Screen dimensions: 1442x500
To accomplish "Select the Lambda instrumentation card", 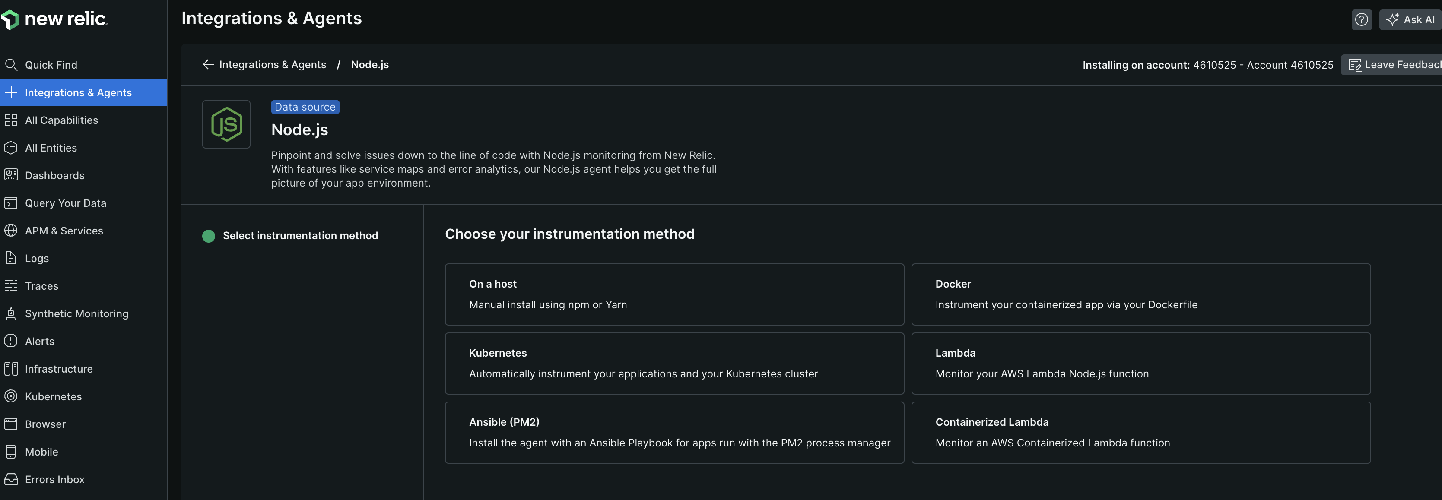I will point(1141,364).
